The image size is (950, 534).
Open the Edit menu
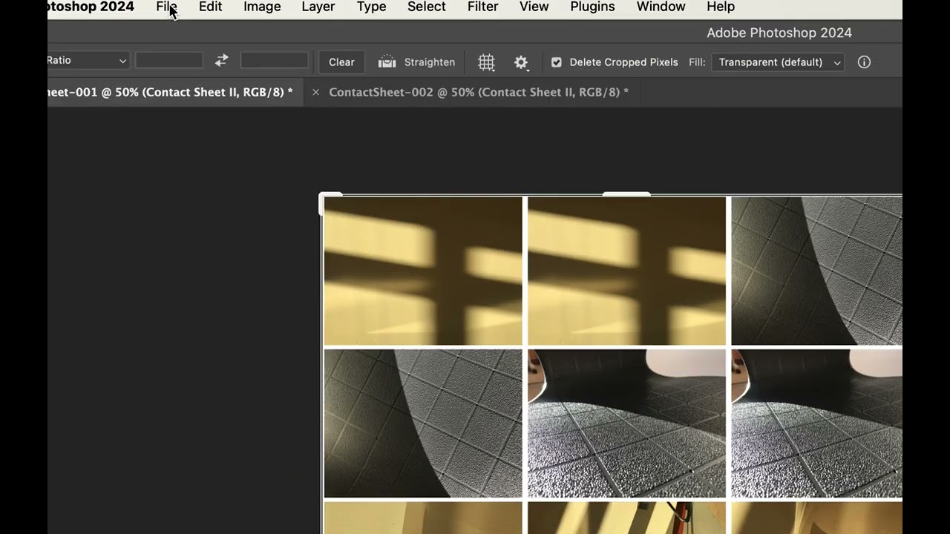click(210, 7)
